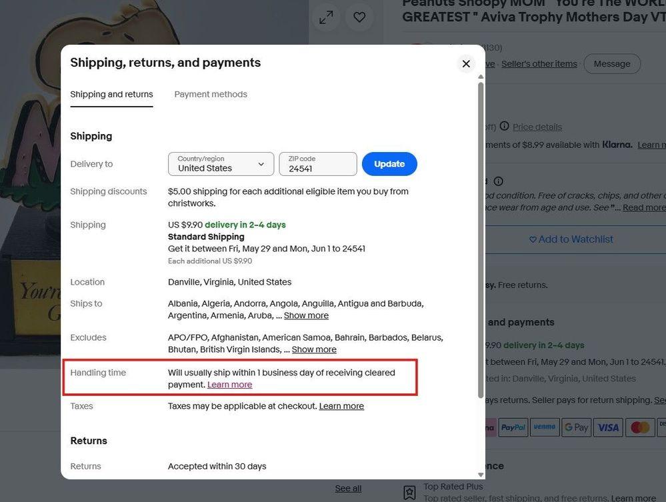Click Learn more beside Top Rated Plus description
The height and width of the screenshot is (502, 666).
coord(633,498)
